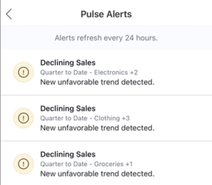
Task: Click the Electronics alert's unfavorable trend message
Action: (97, 82)
